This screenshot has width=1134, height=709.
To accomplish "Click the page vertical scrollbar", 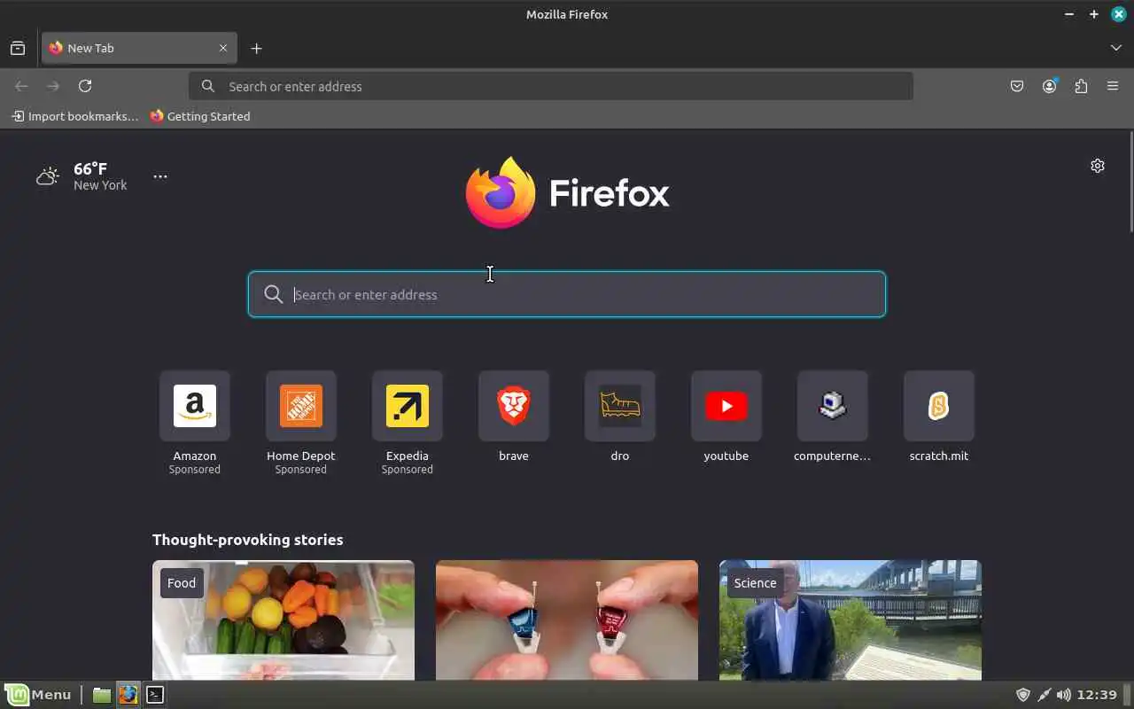I will tap(1130, 183).
